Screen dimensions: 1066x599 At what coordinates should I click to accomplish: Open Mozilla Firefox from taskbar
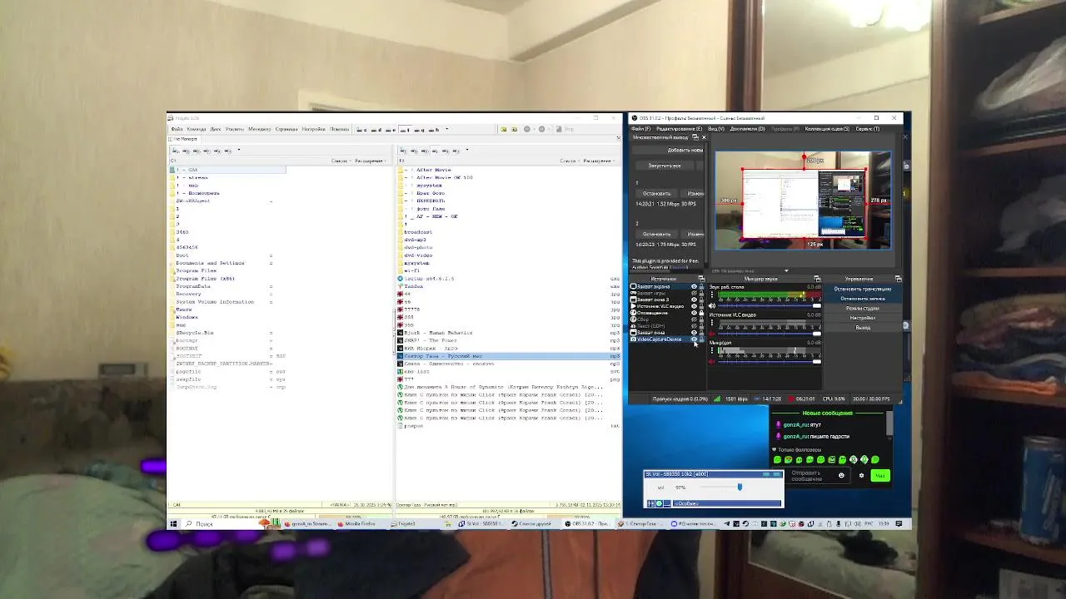coord(359,524)
